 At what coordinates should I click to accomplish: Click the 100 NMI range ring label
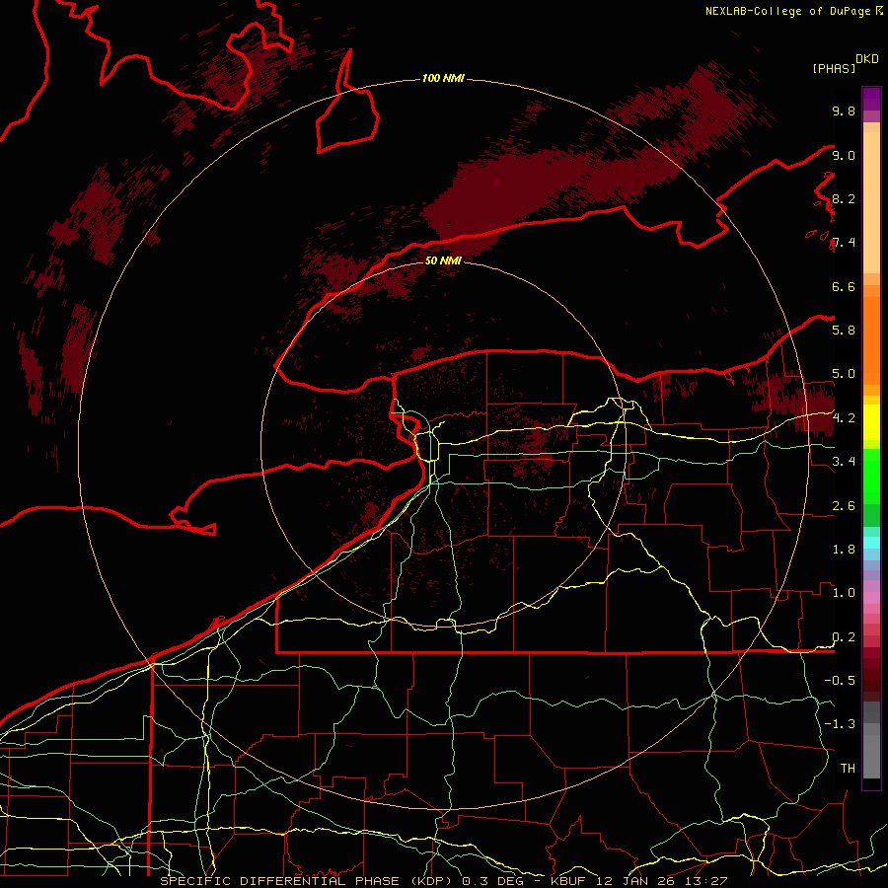(x=443, y=78)
